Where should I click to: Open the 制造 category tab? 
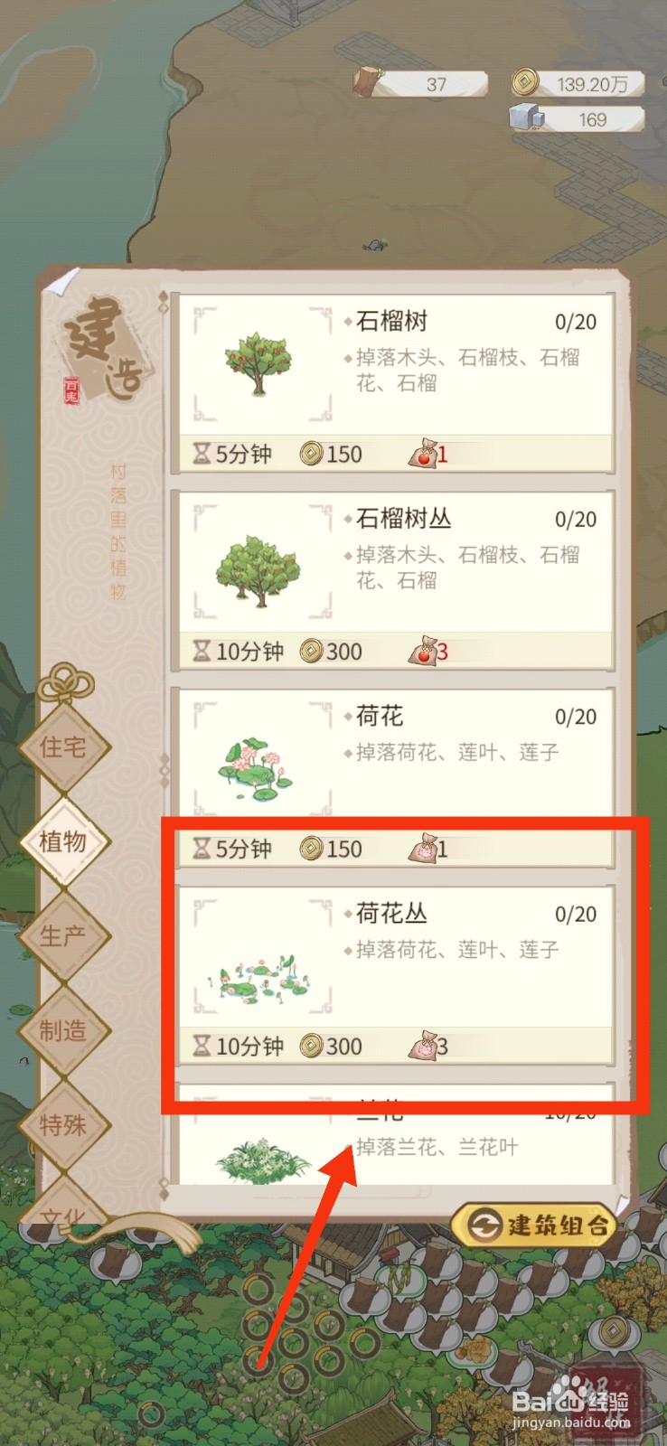click(64, 1030)
